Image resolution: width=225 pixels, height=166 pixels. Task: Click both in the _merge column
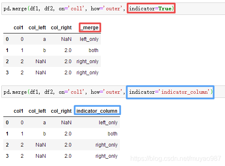click(x=93, y=50)
